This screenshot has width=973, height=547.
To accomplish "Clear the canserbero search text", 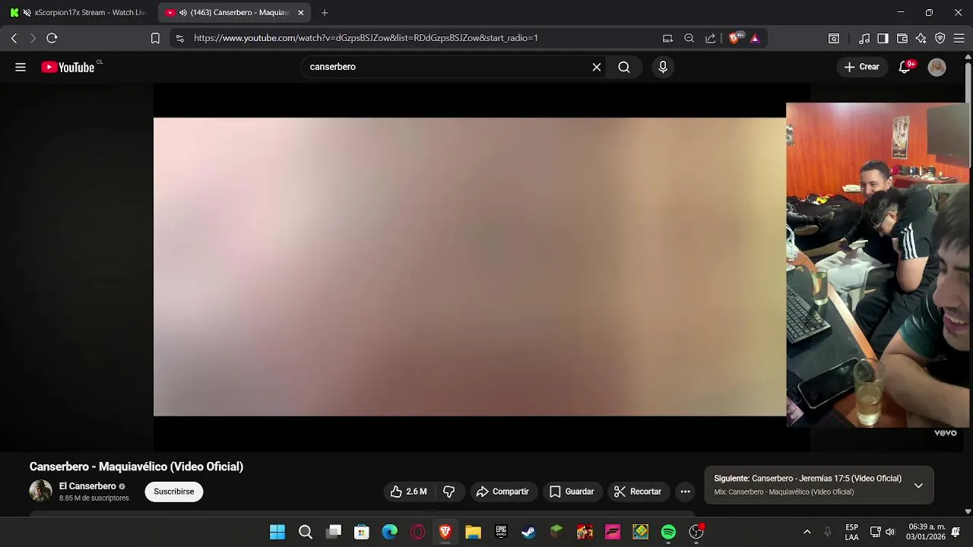I will (597, 67).
